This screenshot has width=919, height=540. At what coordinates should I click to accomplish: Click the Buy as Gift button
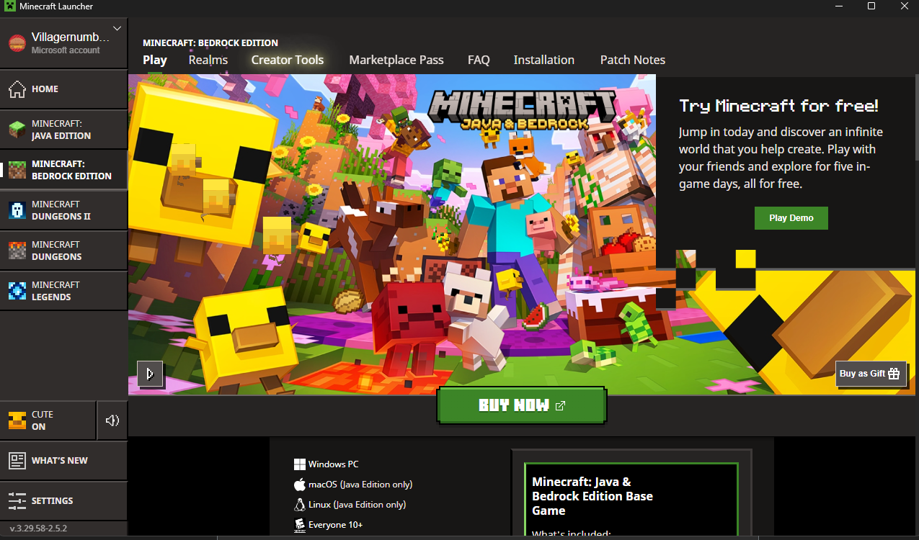click(871, 374)
